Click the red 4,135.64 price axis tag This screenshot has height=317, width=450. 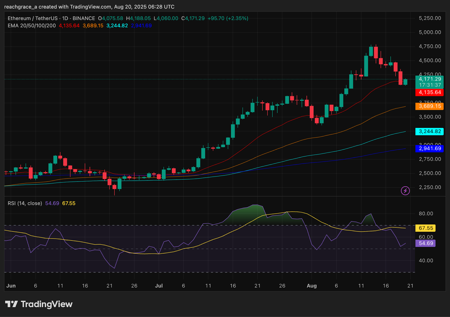pyautogui.click(x=429, y=92)
